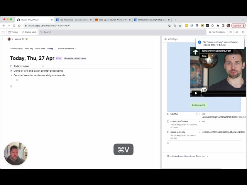Click the news-api-key field icon
The height and width of the screenshot is (185, 247).
point(168,132)
